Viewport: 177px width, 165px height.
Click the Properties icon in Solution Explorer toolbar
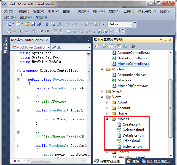(97, 46)
